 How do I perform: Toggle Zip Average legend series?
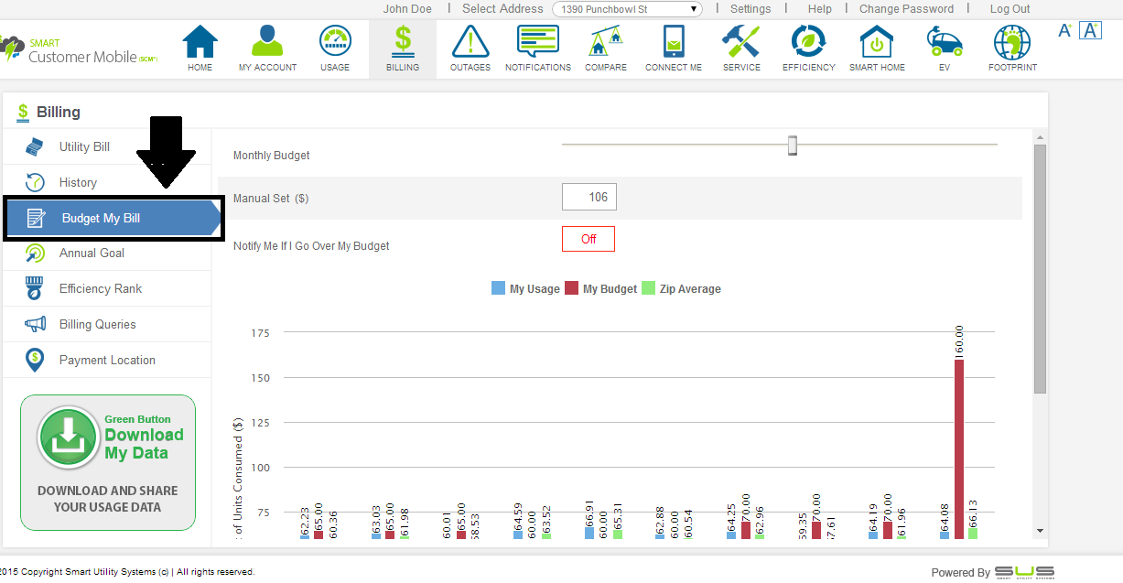pos(682,288)
